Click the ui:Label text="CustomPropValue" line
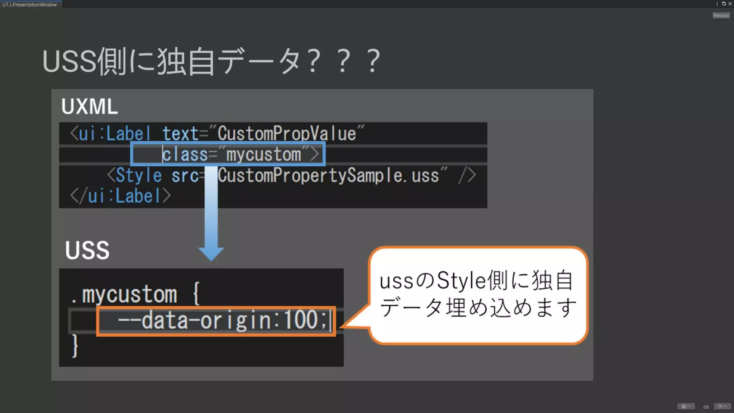This screenshot has height=413, width=734. pyautogui.click(x=217, y=133)
